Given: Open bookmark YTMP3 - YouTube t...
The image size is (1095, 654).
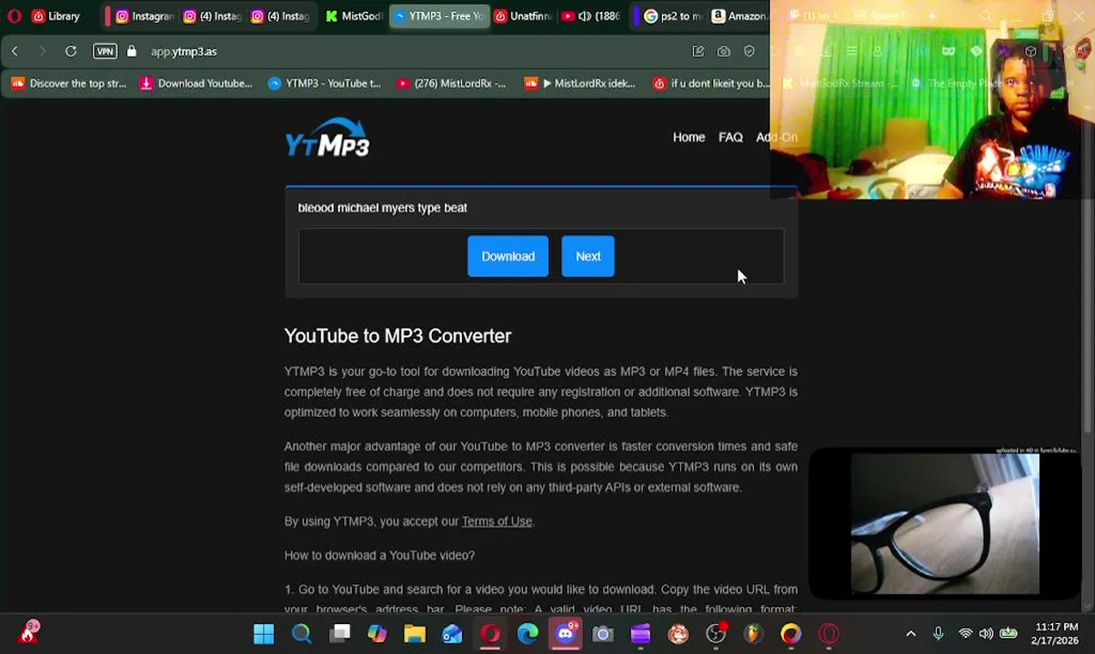Looking at the screenshot, I should 325,84.
